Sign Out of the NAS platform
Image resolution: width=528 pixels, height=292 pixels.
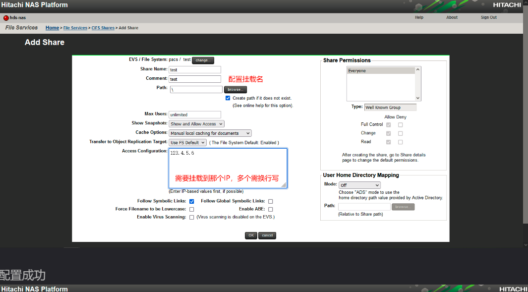pyautogui.click(x=489, y=17)
